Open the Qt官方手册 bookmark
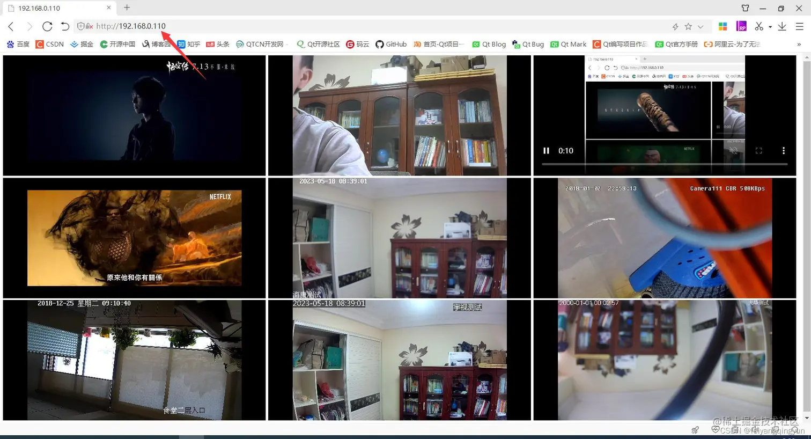811x439 pixels. (x=676, y=44)
